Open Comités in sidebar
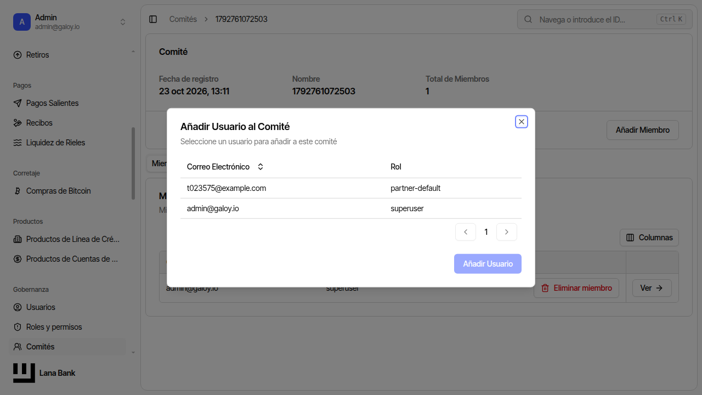The image size is (702, 395). [x=68, y=347]
